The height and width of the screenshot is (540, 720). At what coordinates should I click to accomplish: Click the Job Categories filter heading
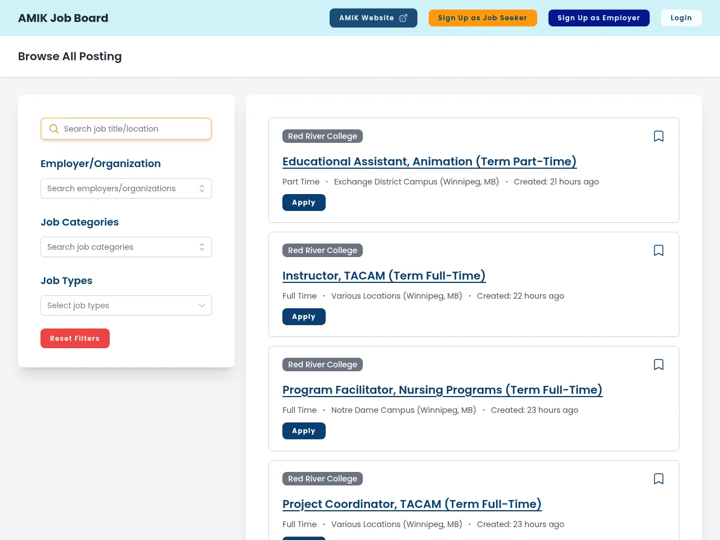tap(79, 222)
